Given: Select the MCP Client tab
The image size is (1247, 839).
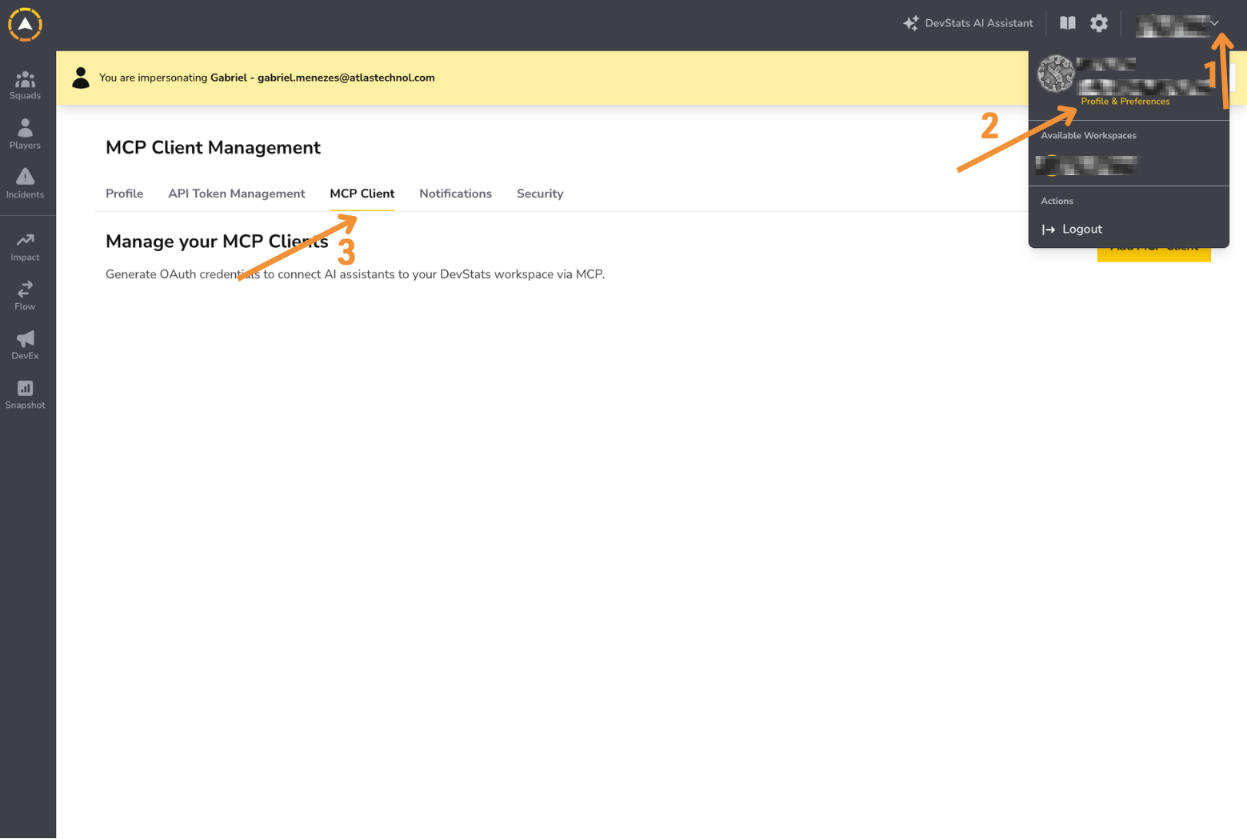Looking at the screenshot, I should (362, 194).
